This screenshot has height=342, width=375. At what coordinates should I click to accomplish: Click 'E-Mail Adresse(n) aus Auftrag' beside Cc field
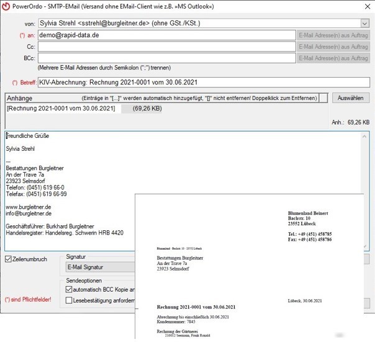333,47
